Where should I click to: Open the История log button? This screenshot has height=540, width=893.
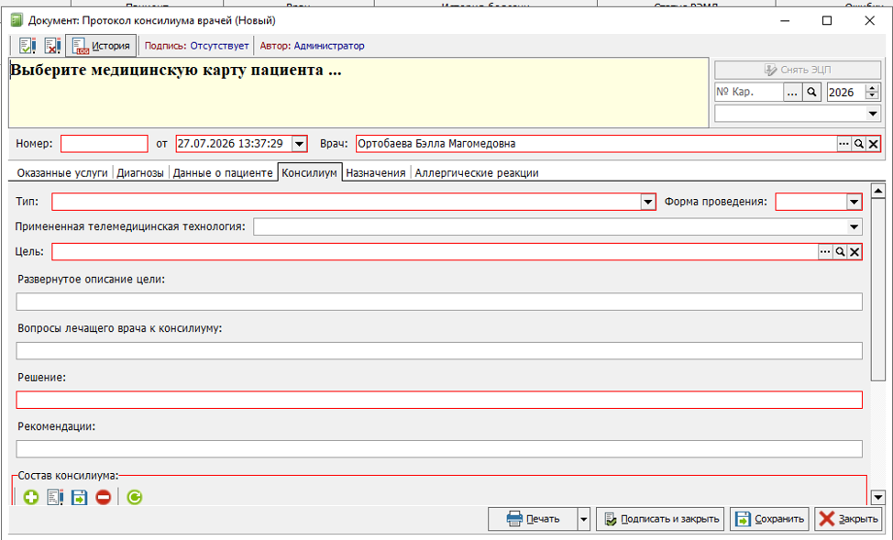click(101, 46)
